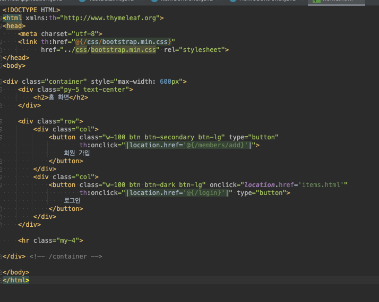Click the @{/css/bootstrap.min.css} Thymeleaf expression
Viewport: 379px width, 302px height.
coord(123,42)
